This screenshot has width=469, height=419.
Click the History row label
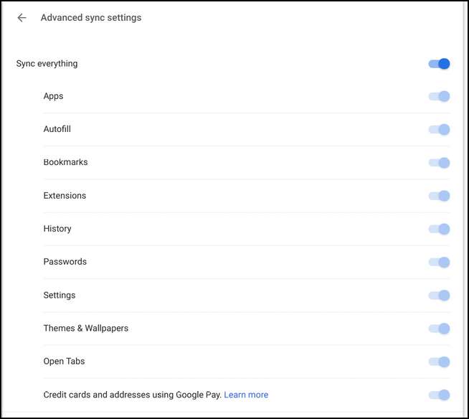click(x=57, y=229)
